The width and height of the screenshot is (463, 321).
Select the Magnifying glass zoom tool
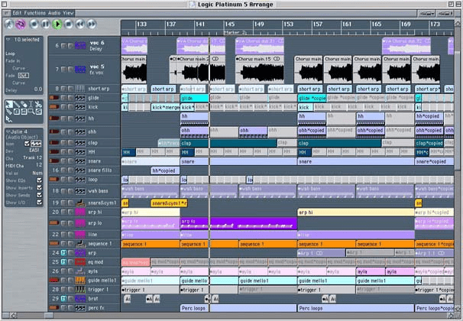31,112
